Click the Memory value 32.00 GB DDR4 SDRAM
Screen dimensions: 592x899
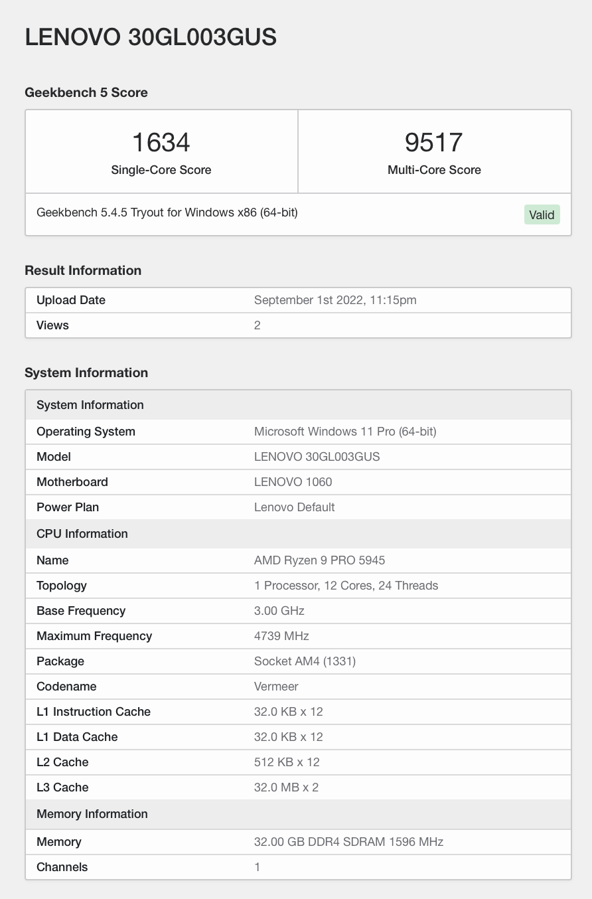tap(348, 842)
